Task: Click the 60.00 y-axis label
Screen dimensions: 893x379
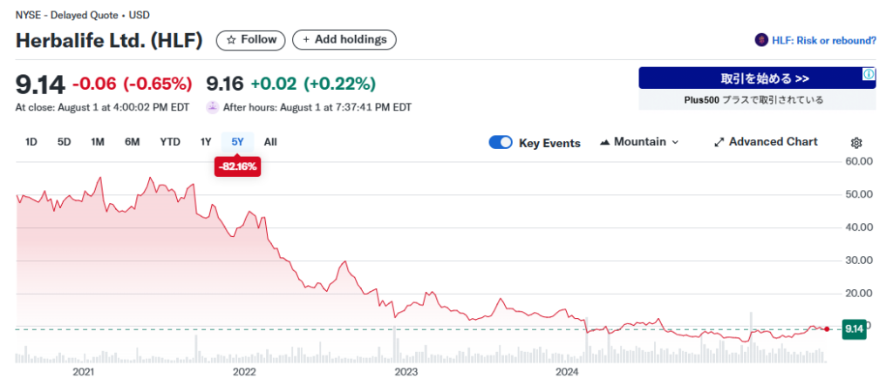Action: [x=859, y=161]
